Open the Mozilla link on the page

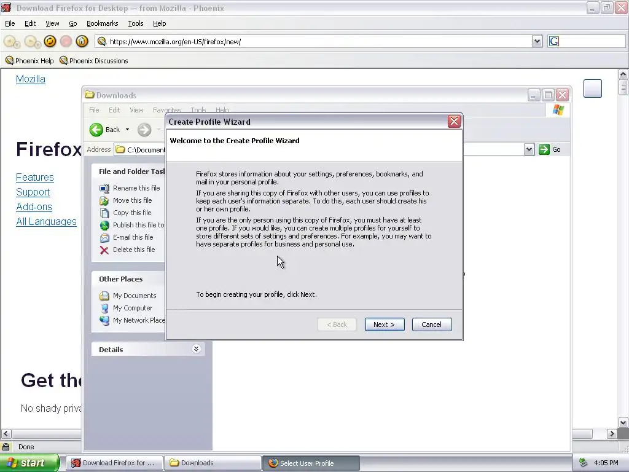tap(31, 79)
